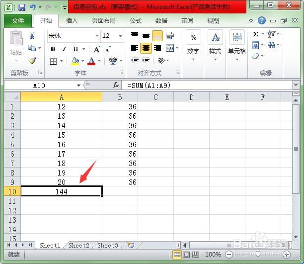Decrease font size with small A icon
Image resolution: width=304 pixels, height=264 pixels.
108,50
